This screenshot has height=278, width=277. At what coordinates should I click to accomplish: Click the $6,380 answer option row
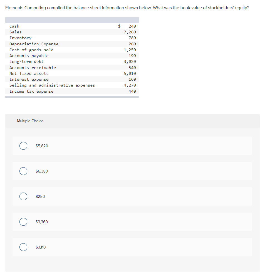[x=132, y=171]
